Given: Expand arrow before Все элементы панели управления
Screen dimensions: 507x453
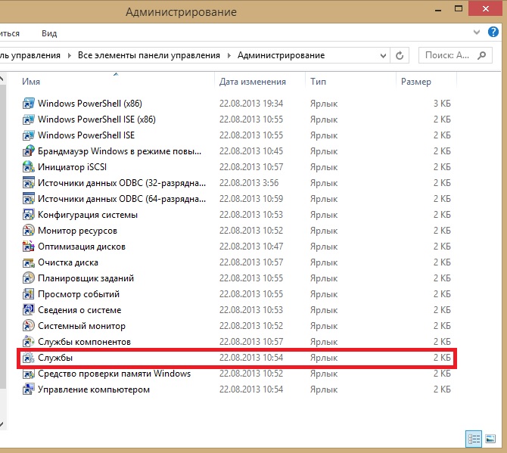Looking at the screenshot, I should point(69,55).
